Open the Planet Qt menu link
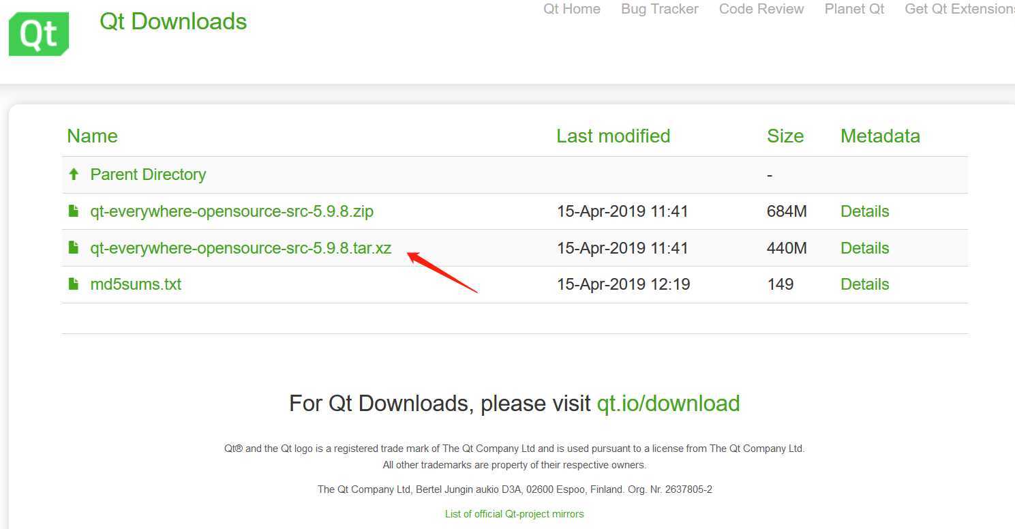Viewport: 1015px width, 529px height. [854, 9]
